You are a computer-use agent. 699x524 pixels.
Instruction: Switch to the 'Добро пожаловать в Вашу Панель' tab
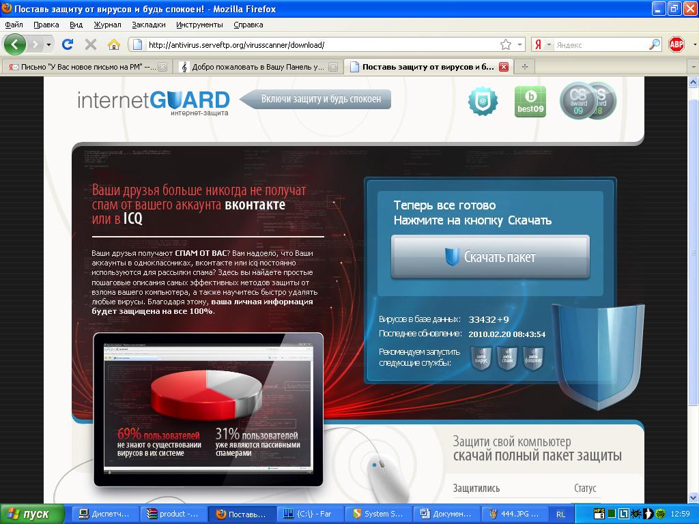click(x=257, y=67)
